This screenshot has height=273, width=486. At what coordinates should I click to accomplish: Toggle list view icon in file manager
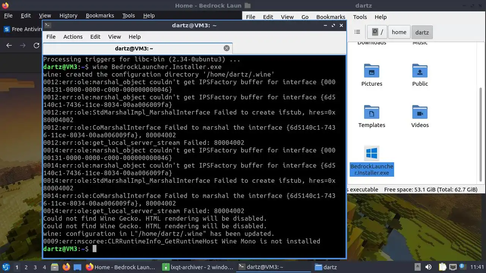(357, 32)
